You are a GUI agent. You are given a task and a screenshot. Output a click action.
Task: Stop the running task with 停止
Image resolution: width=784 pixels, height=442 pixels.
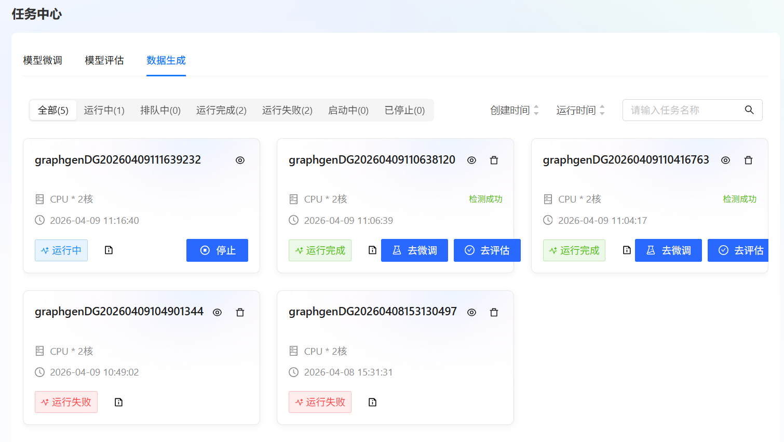pos(217,250)
